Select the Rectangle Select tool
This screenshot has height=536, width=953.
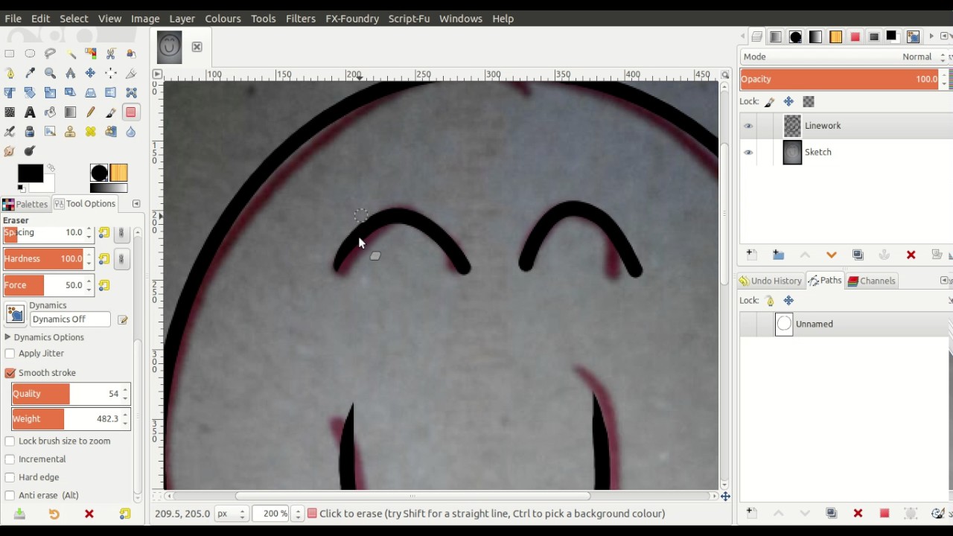pyautogui.click(x=10, y=54)
